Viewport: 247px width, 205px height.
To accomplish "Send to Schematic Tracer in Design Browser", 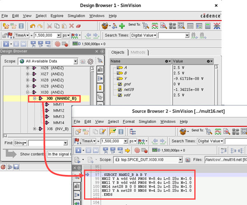I will [172, 26].
